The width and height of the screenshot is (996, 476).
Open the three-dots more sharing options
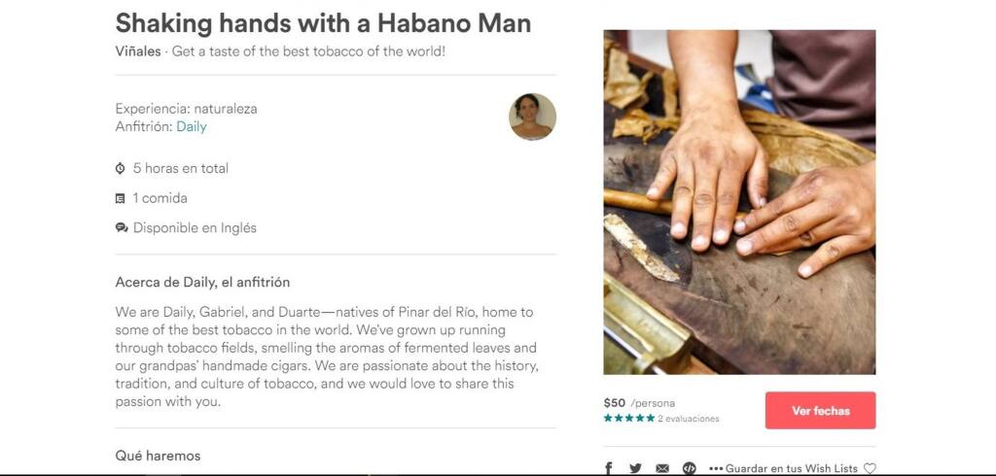click(716, 468)
